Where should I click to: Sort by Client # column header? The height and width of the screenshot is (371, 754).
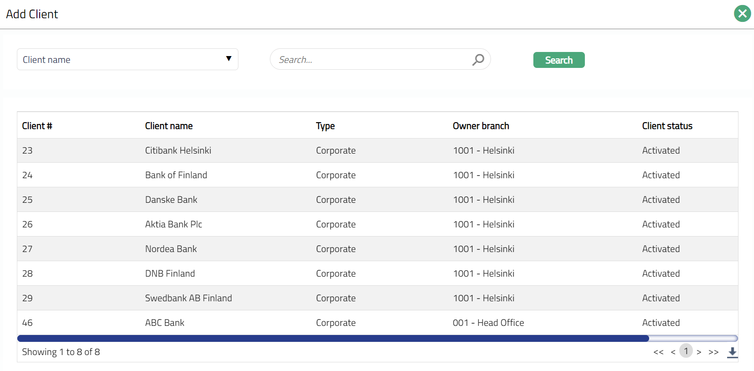[37, 126]
